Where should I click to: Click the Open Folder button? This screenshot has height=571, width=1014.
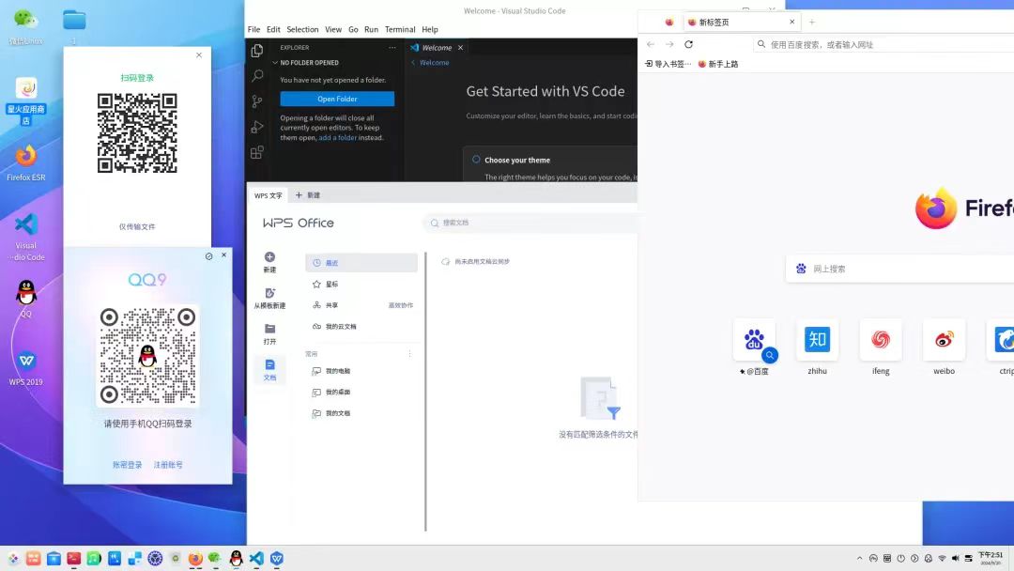pyautogui.click(x=337, y=99)
